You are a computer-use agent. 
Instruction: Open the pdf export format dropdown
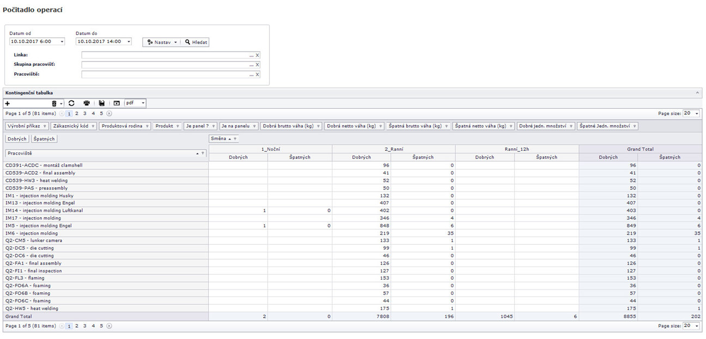pyautogui.click(x=143, y=103)
